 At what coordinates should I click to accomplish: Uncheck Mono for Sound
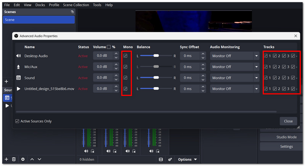click(125, 78)
